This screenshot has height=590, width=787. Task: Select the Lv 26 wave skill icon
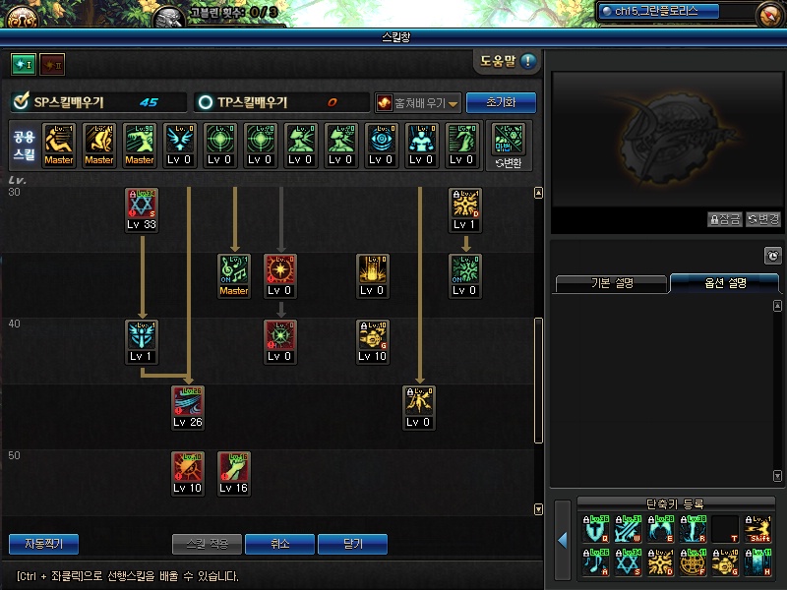coord(188,401)
